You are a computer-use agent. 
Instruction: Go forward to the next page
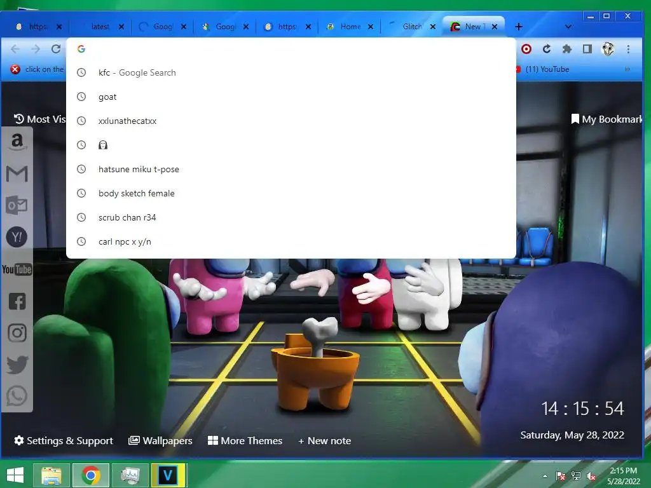coord(36,49)
